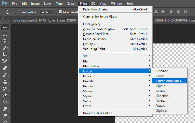Select the Healing Brush tool
Screen dimensions: 195x123
point(5,68)
